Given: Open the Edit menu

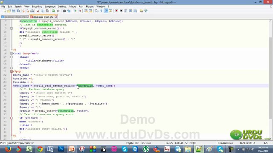Looking at the screenshot, I should click(x=9, y=7).
